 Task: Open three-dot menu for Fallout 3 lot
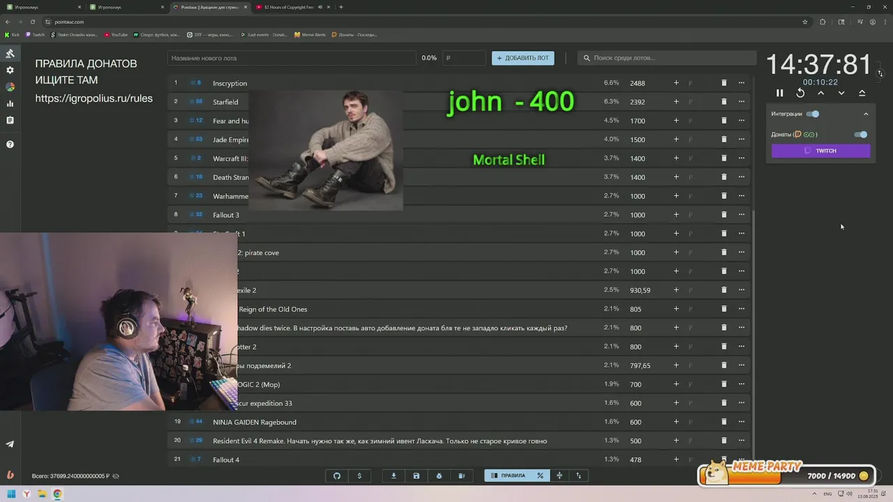(x=742, y=215)
